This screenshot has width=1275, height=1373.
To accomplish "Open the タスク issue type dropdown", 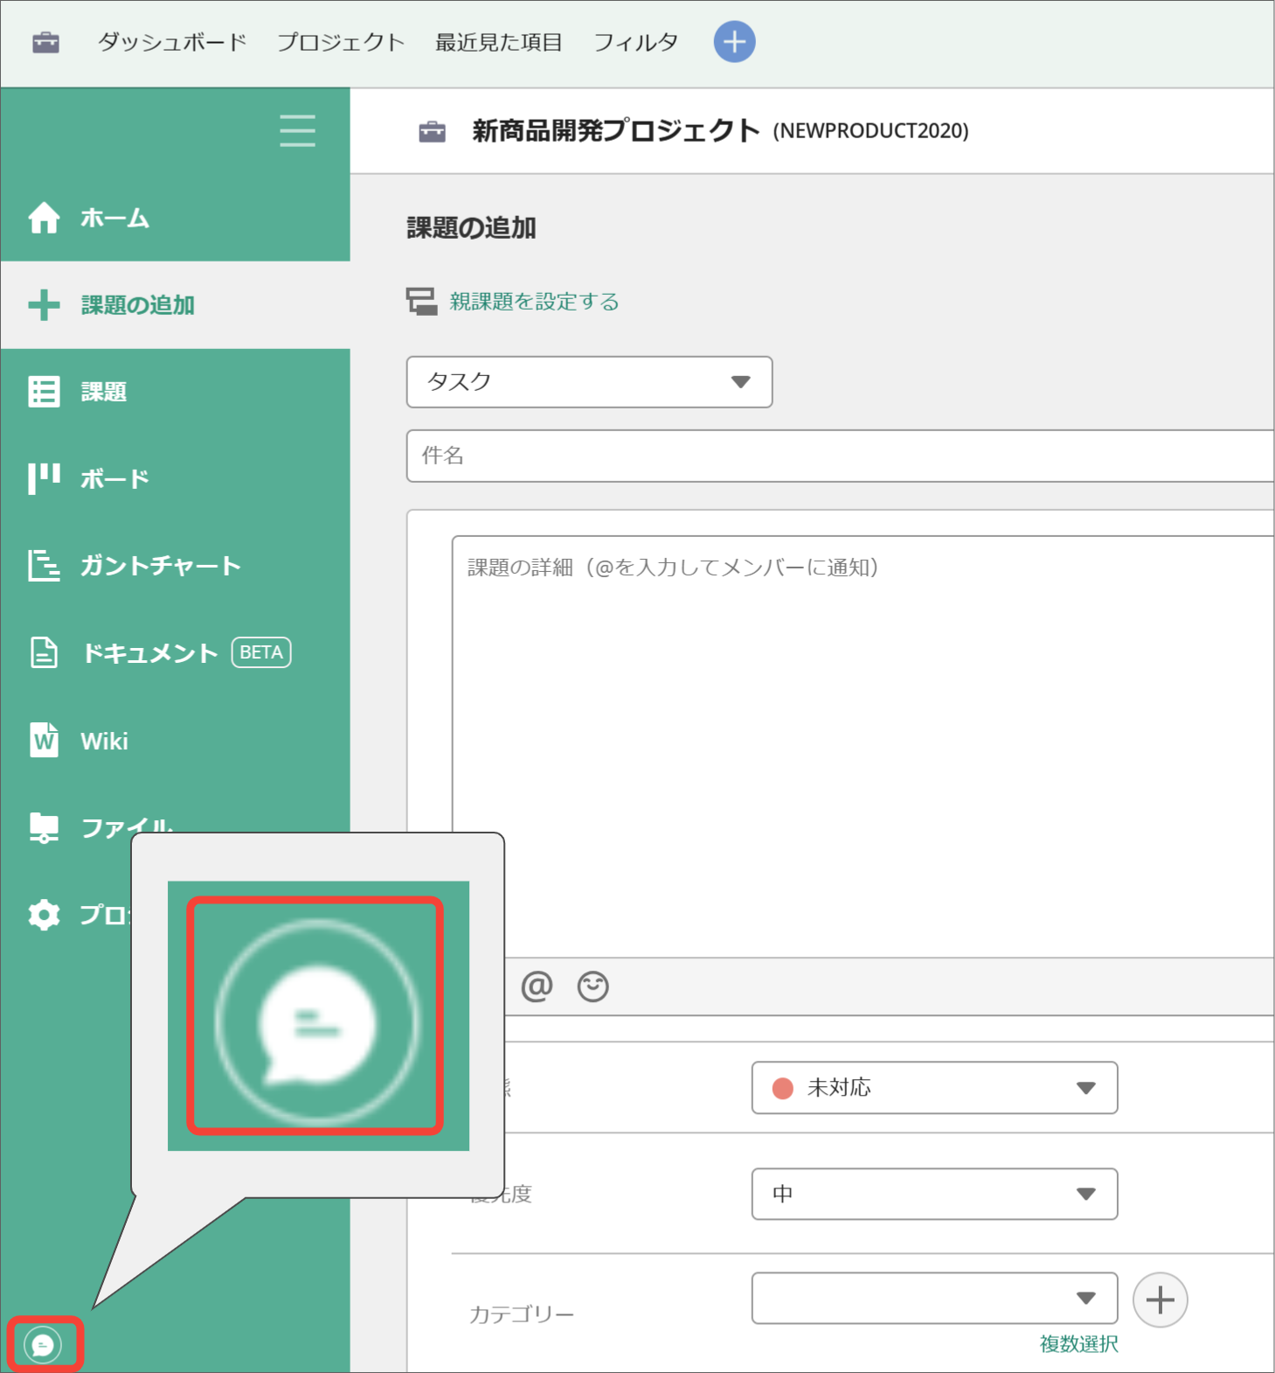I will (589, 382).
